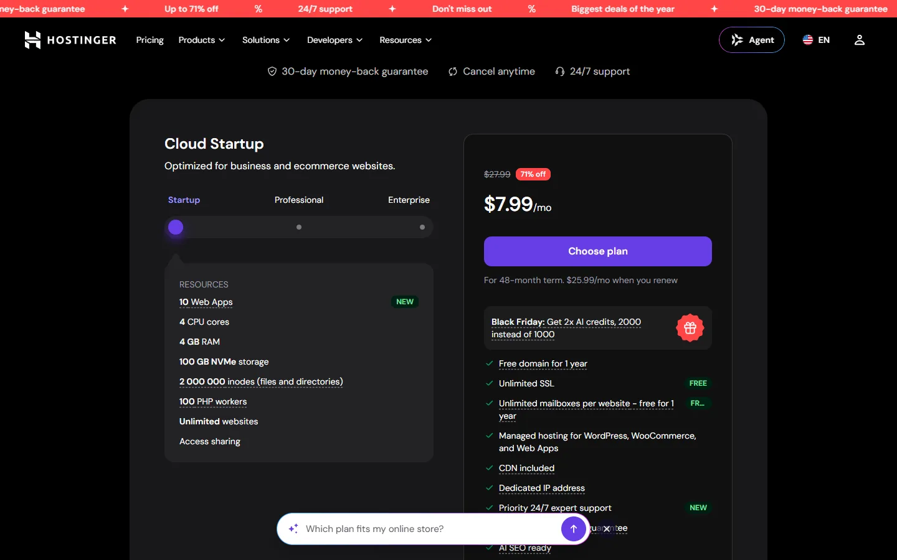The width and height of the screenshot is (897, 560).
Task: Click the 'Access sharing' resource text
Action: tap(210, 442)
